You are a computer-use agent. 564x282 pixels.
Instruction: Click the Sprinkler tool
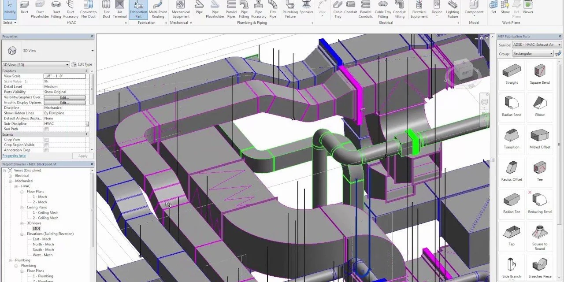(x=306, y=7)
